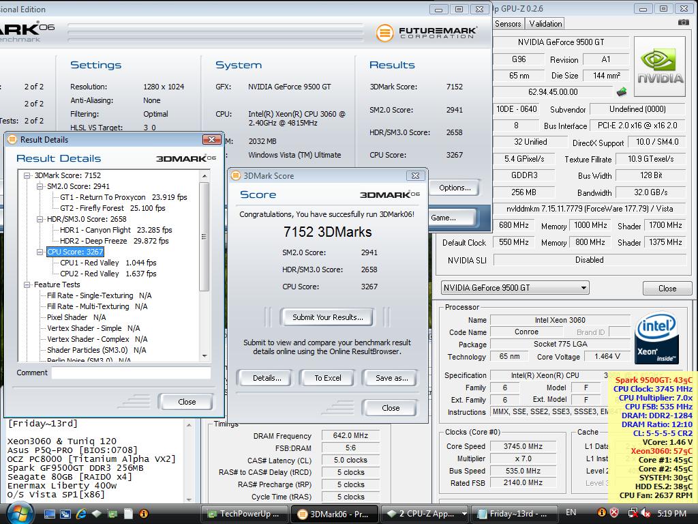This screenshot has height=524, width=698.
Task: Click the tree scrollbar down arrow
Action: pyautogui.click(x=204, y=355)
